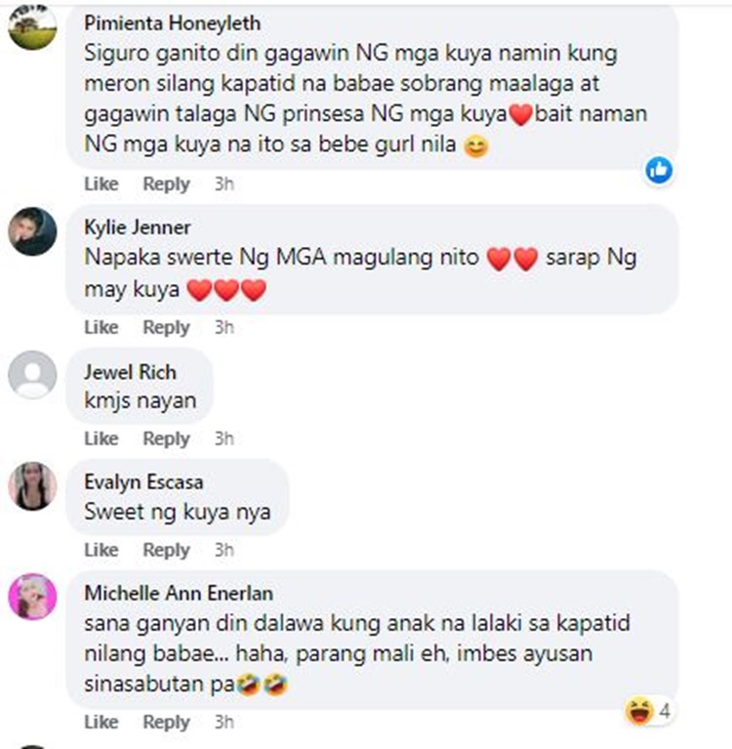Open Pimienta Honeyleth's profile picture
The width and height of the screenshot is (732, 749).
32,26
